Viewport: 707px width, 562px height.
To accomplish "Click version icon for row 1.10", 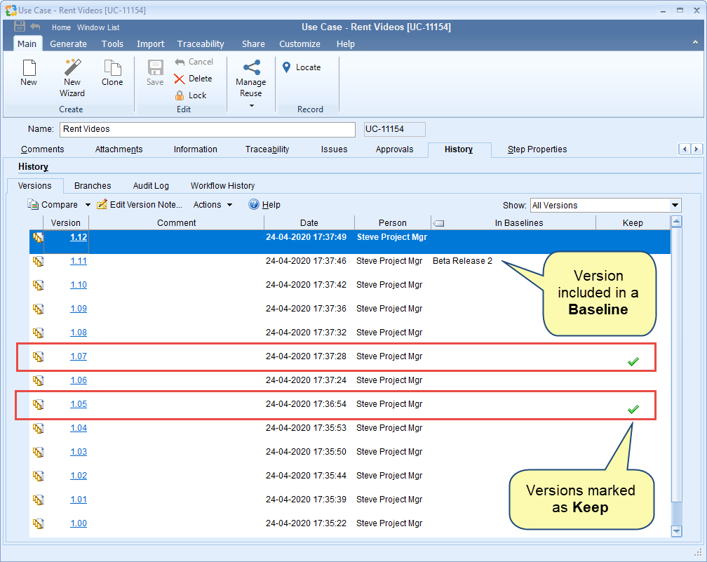I will point(38,285).
